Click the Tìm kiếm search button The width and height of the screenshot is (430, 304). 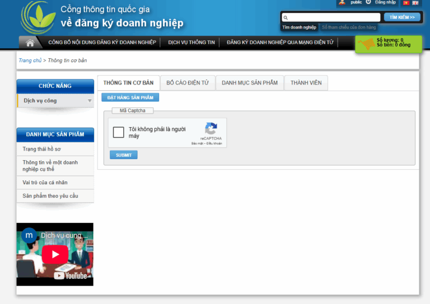coord(402,17)
